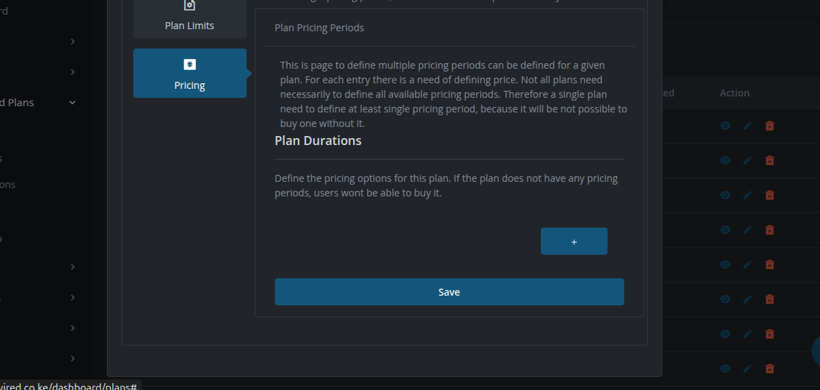Click the Plan Pricing Periods panel title
The width and height of the screenshot is (820, 390).
coord(319,28)
